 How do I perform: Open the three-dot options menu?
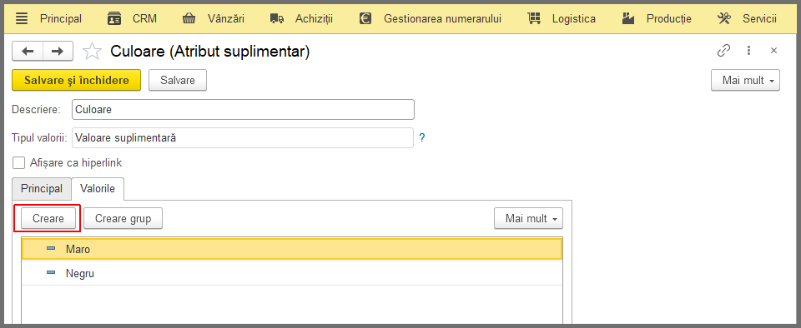coord(749,51)
